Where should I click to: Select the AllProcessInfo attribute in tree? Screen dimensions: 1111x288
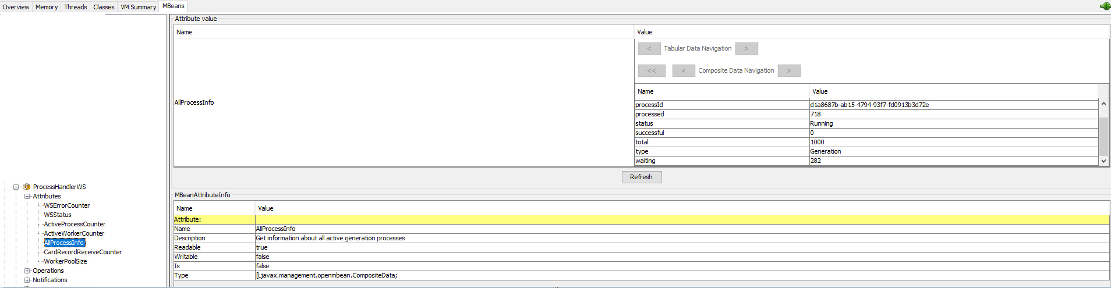click(x=64, y=243)
